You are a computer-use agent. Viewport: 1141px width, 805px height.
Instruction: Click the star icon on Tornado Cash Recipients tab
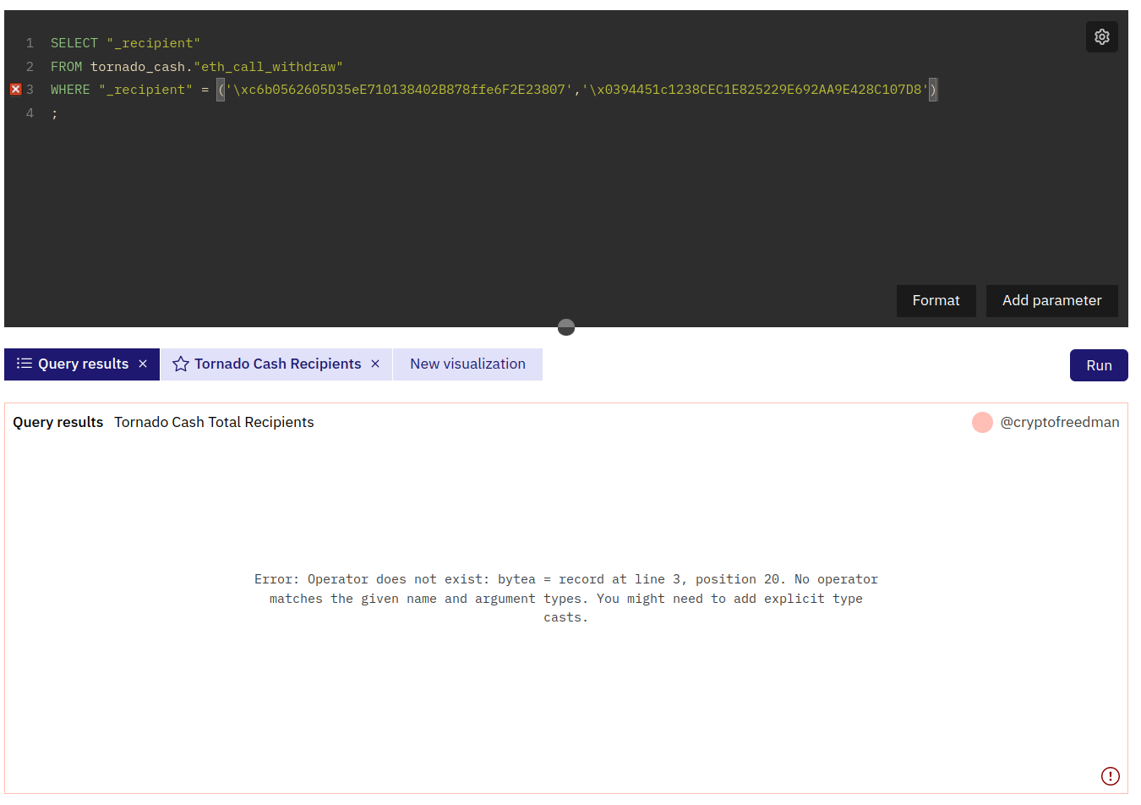[181, 364]
